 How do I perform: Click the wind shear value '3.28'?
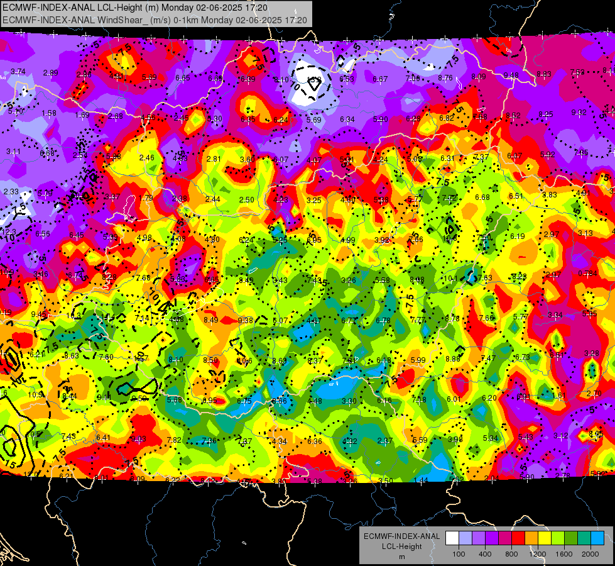pos(592,353)
